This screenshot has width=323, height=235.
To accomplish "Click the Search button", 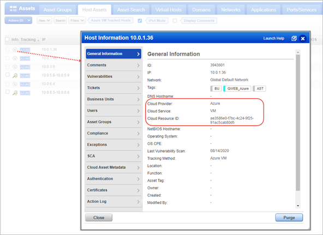I will (x=61, y=20).
